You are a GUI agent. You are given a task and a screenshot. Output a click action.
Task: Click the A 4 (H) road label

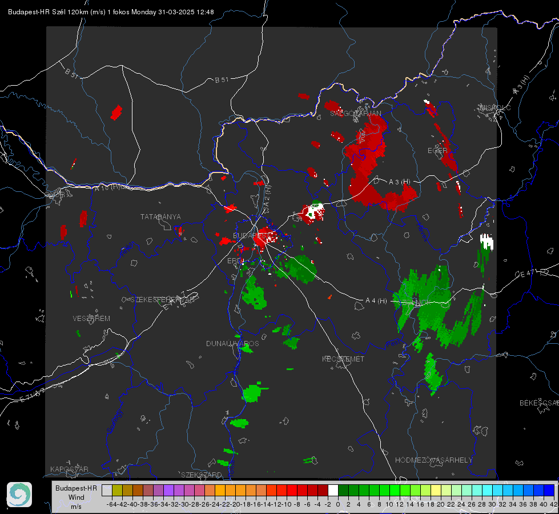point(376,301)
